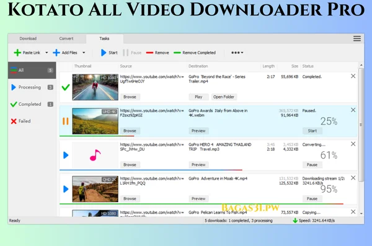
Task: Click the pink music note thumbnail
Action: tap(95, 155)
